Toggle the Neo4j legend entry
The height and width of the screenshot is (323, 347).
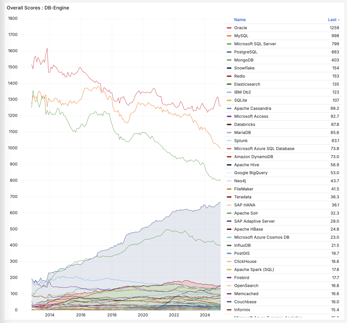240,181
